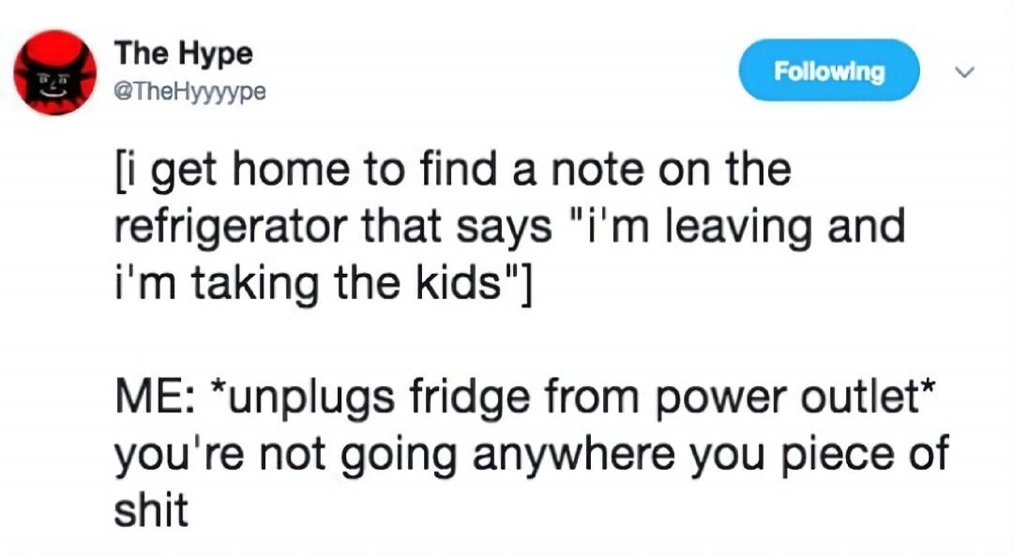Screen dimensions: 1013x555
Task: Click the tweet header area
Action: pyautogui.click(x=375, y=70)
